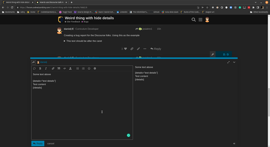Open the Bookmarks folder in bookmarks bar

click(x=8, y=12)
